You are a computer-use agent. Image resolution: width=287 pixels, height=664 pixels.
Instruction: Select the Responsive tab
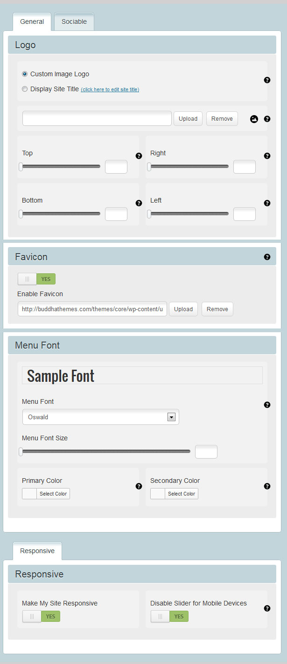coord(37,551)
